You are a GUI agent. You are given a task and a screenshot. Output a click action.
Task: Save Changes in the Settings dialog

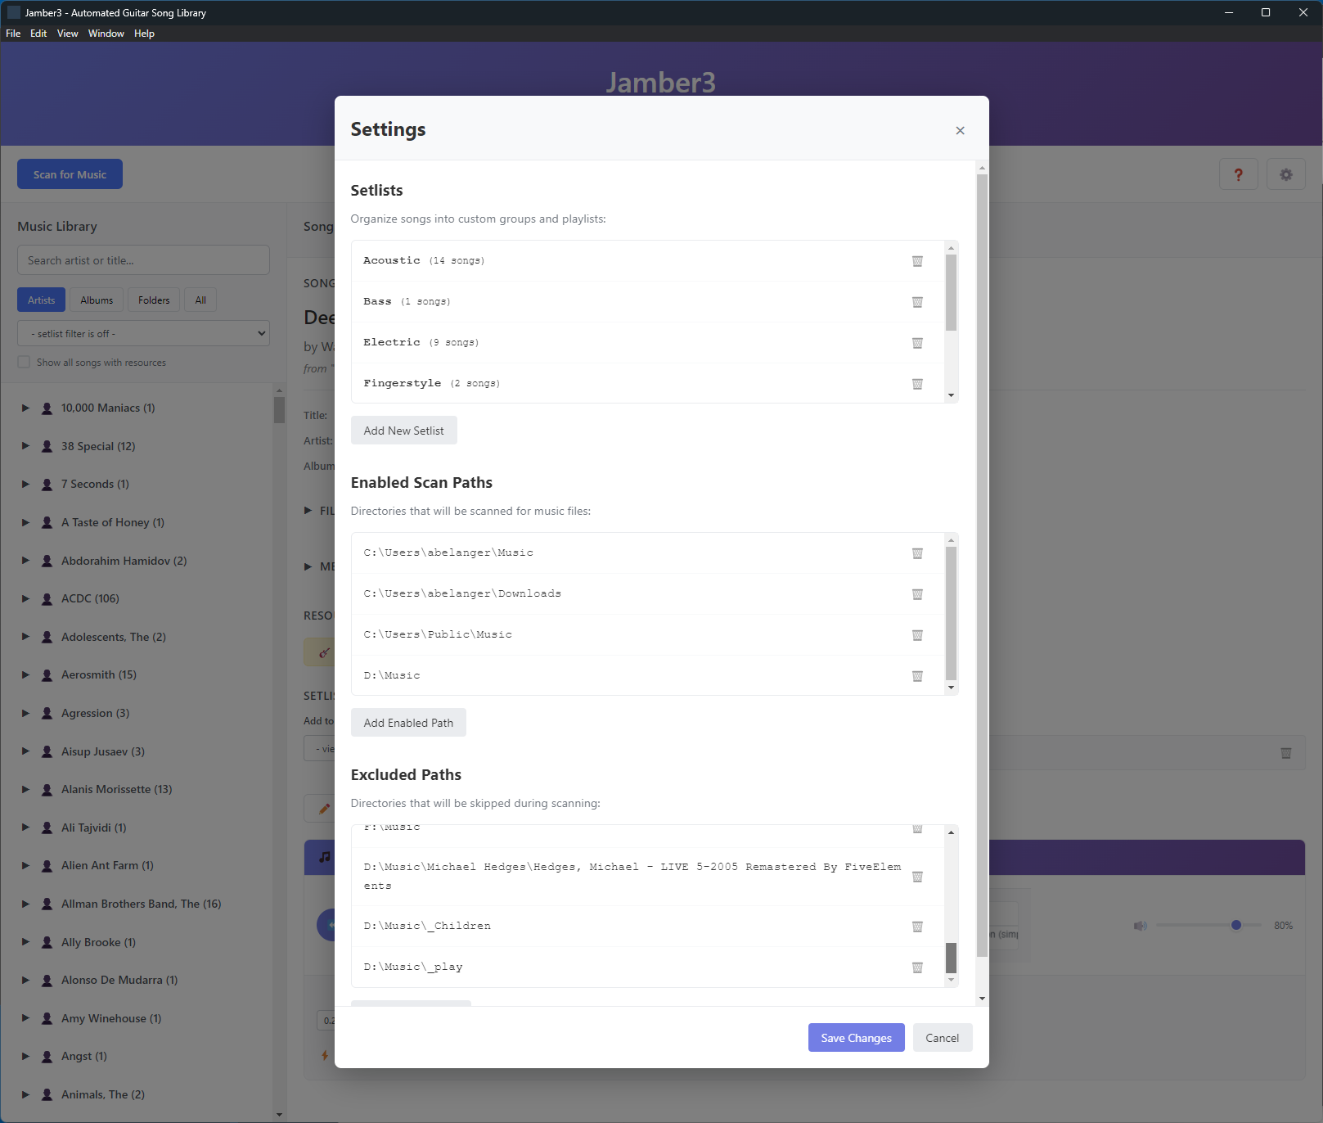pyautogui.click(x=856, y=1038)
